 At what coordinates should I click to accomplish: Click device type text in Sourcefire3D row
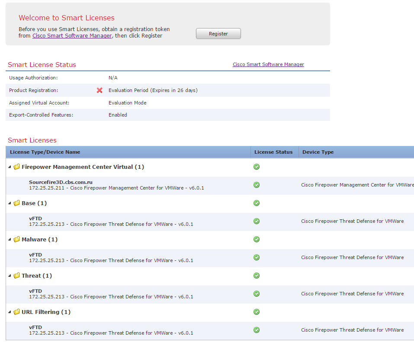click(357, 185)
